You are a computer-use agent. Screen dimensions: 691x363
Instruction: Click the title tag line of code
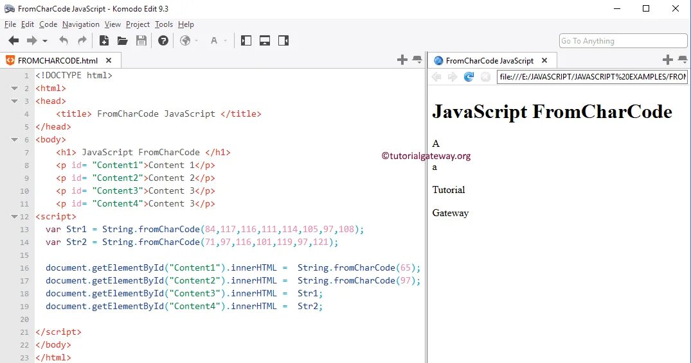(159, 114)
